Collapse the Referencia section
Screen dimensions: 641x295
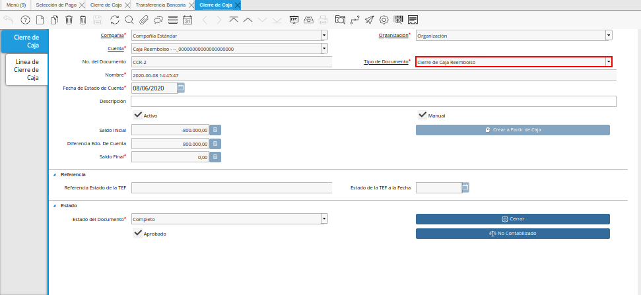pos(54,174)
